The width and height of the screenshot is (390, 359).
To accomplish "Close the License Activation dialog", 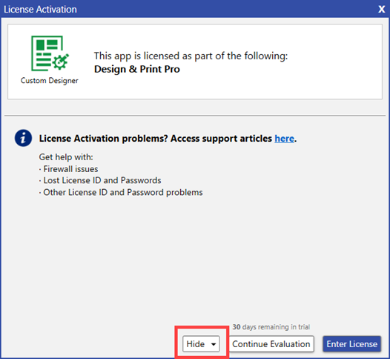I will tap(382, 9).
